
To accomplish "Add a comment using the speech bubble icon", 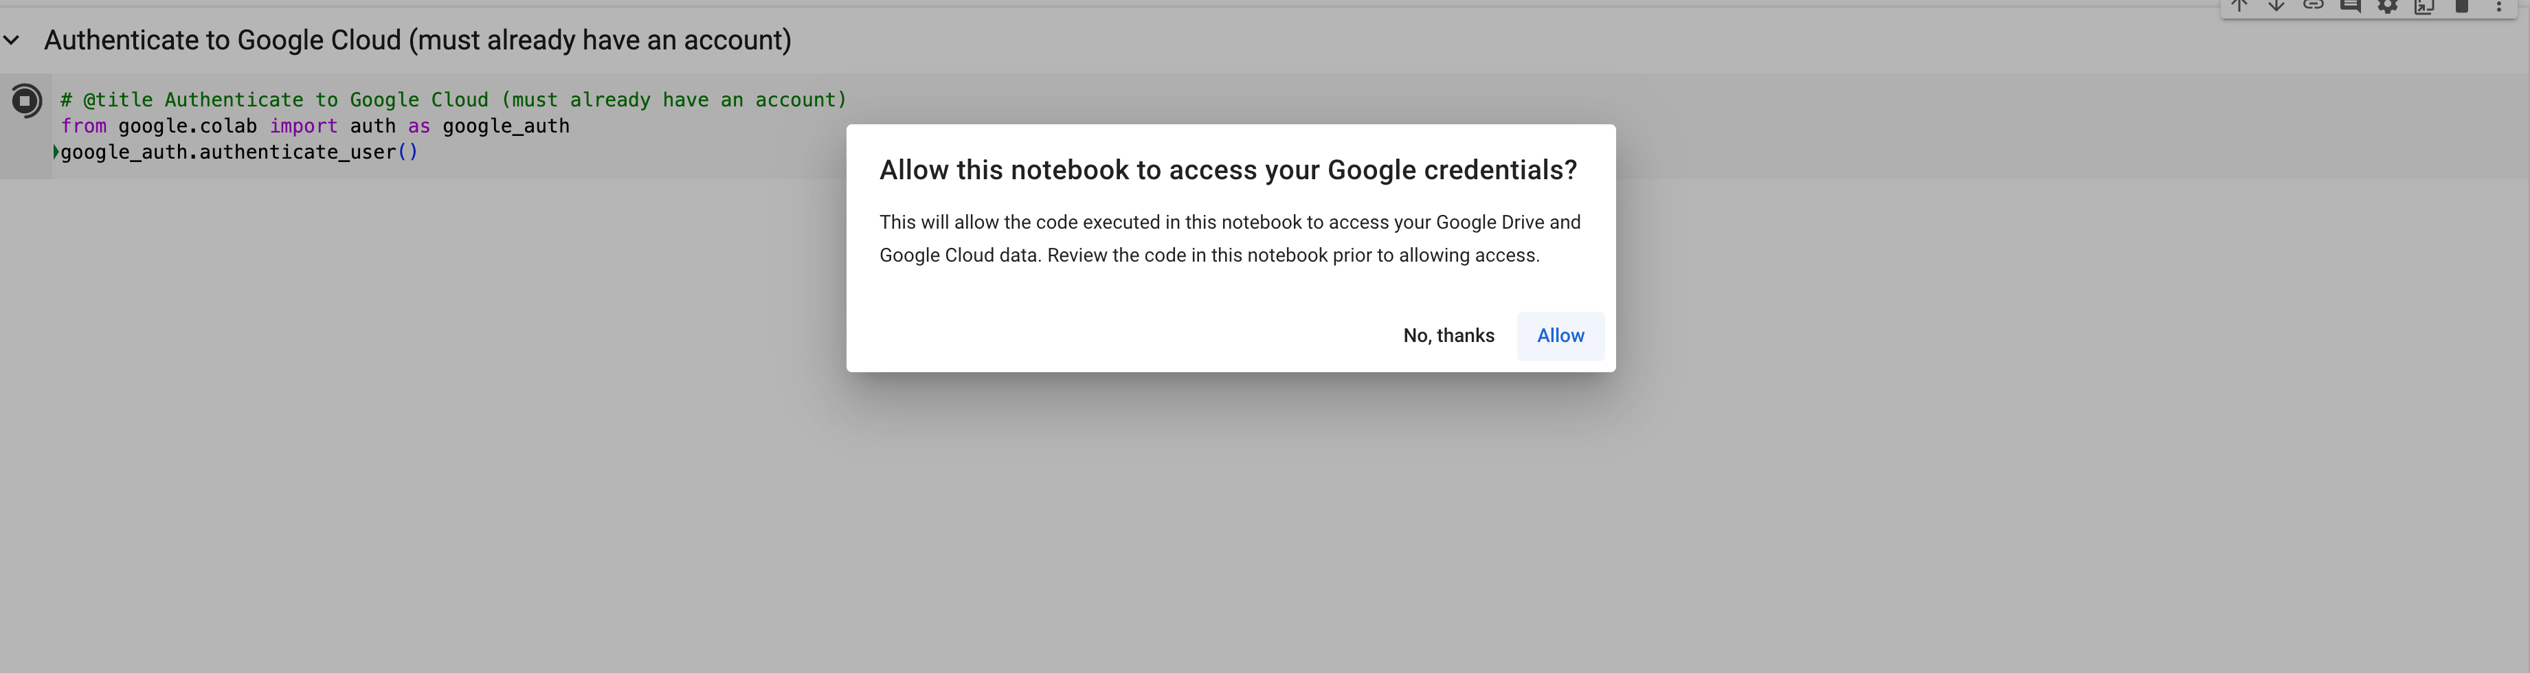I will tap(2350, 6).
